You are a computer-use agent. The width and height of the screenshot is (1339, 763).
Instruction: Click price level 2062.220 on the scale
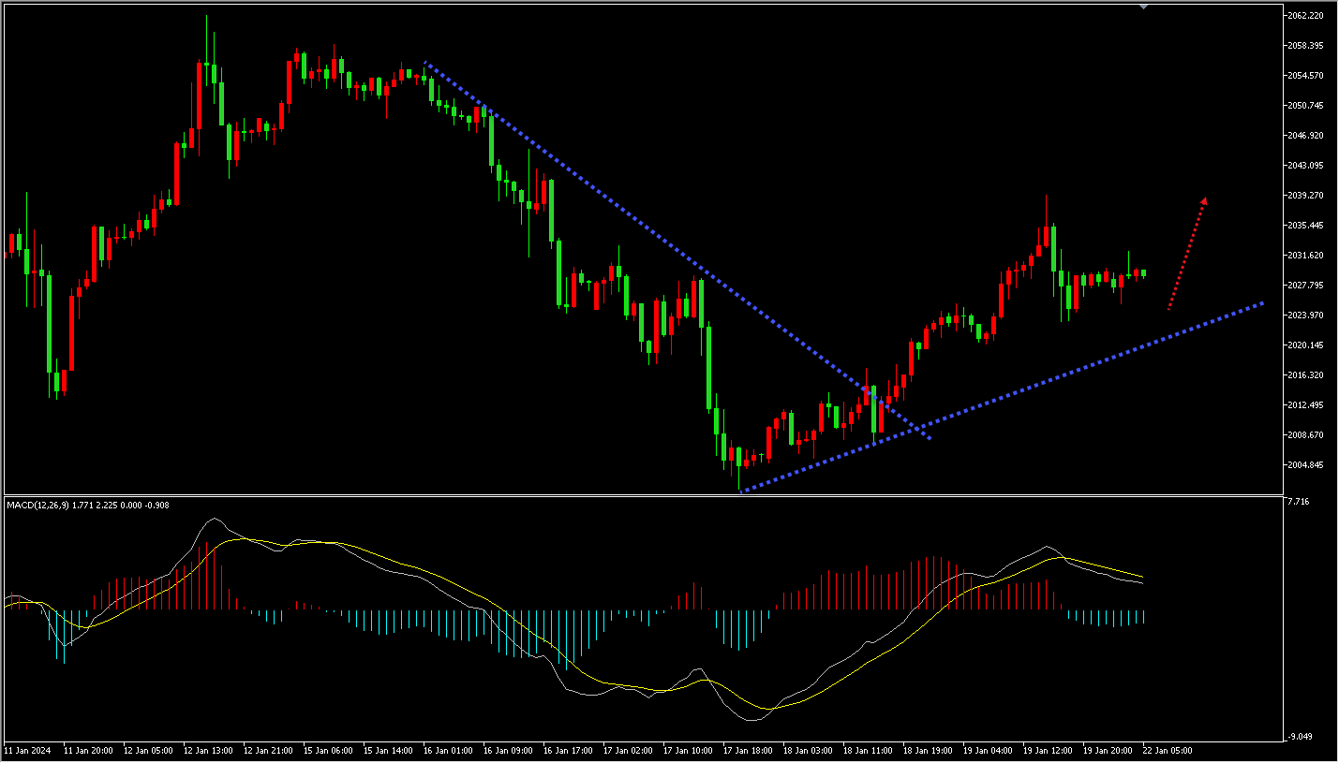coord(1305,16)
